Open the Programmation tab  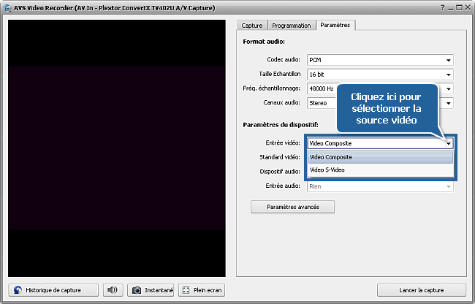click(x=292, y=26)
